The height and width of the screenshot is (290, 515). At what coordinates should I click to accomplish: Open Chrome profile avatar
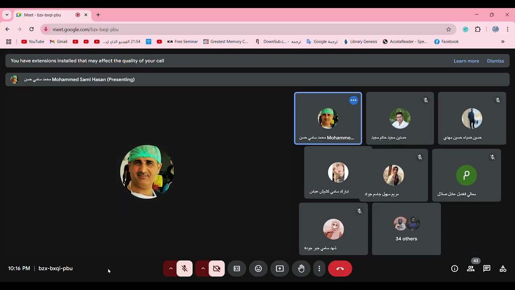tap(495, 29)
